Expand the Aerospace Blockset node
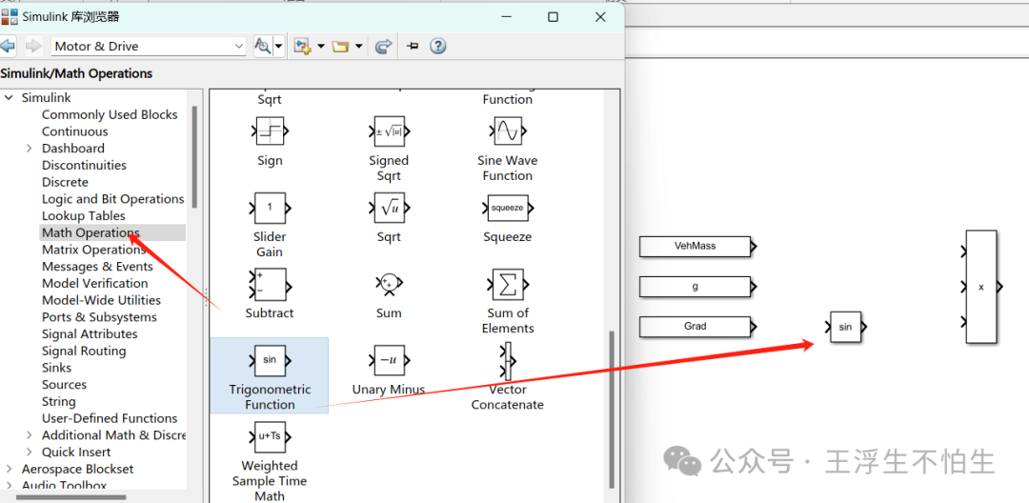Image resolution: width=1029 pixels, height=503 pixels. 10,470
